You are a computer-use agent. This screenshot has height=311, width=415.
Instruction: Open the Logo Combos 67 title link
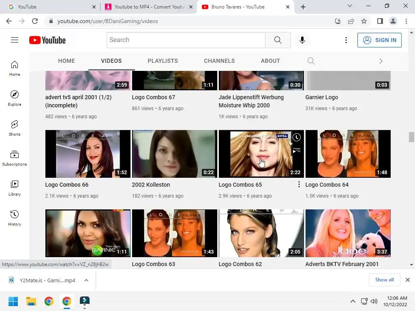pos(154,97)
